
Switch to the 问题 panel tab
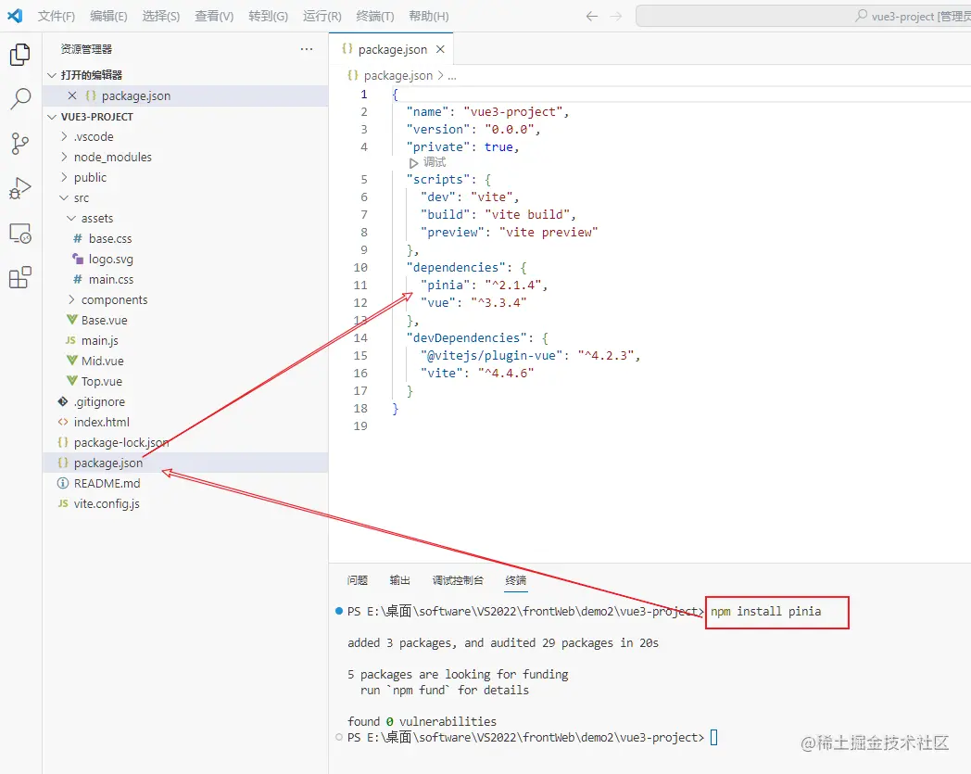pos(358,580)
